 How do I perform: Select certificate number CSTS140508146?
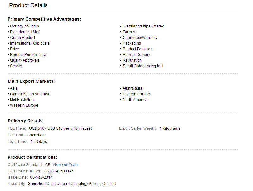(x=59, y=171)
